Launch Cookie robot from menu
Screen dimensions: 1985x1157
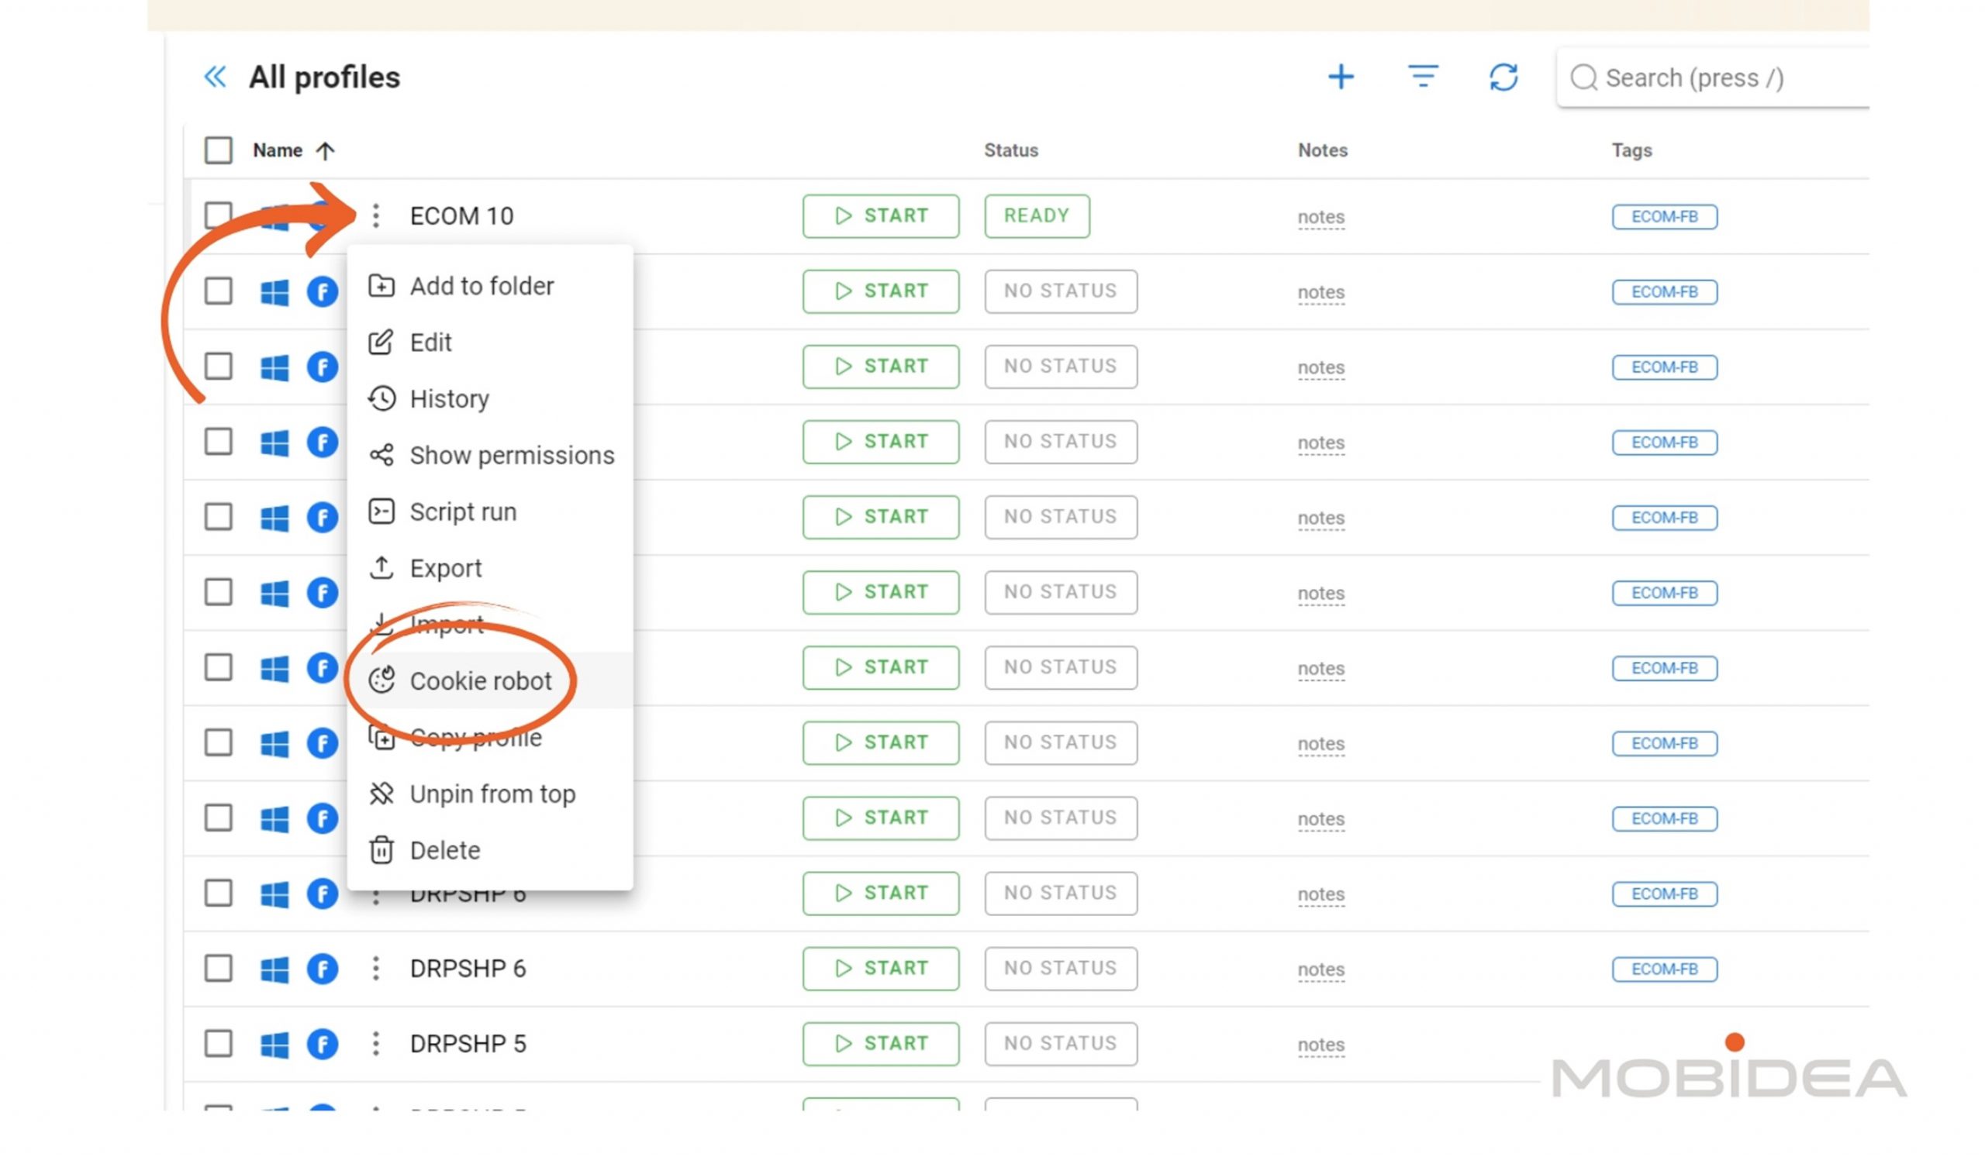pyautogui.click(x=490, y=681)
